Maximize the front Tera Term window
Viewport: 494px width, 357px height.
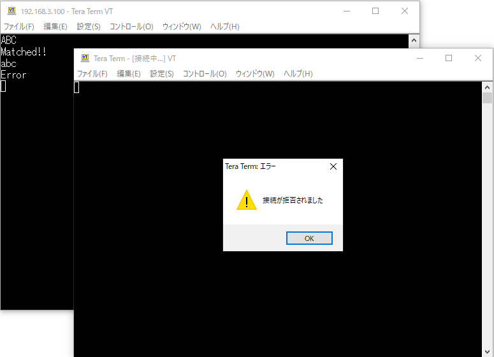coord(449,58)
